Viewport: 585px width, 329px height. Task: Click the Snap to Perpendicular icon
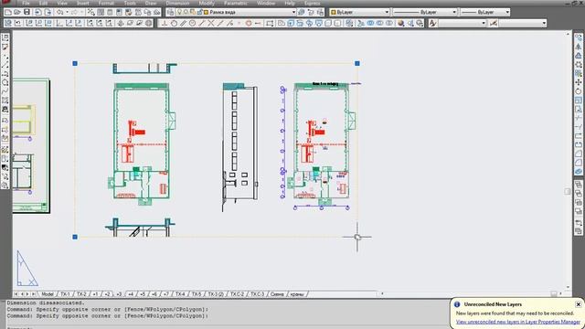tap(165, 23)
